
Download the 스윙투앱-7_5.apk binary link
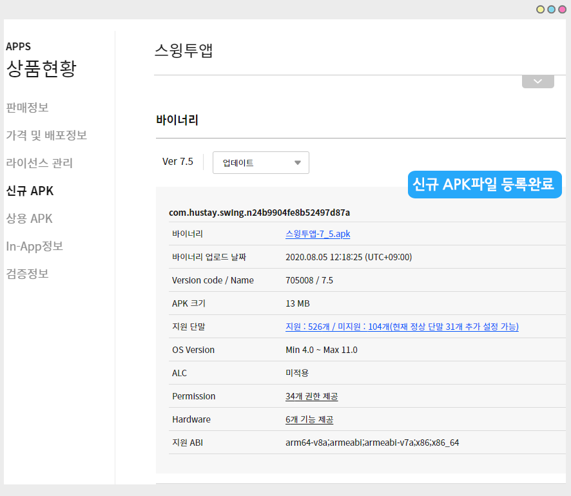pyautogui.click(x=318, y=234)
